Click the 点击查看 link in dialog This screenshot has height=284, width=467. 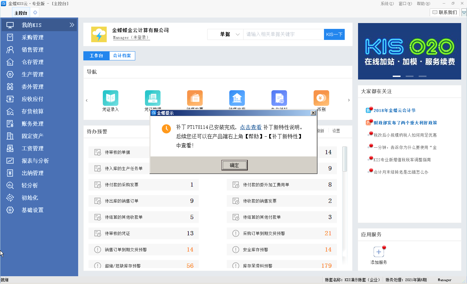[251, 127]
